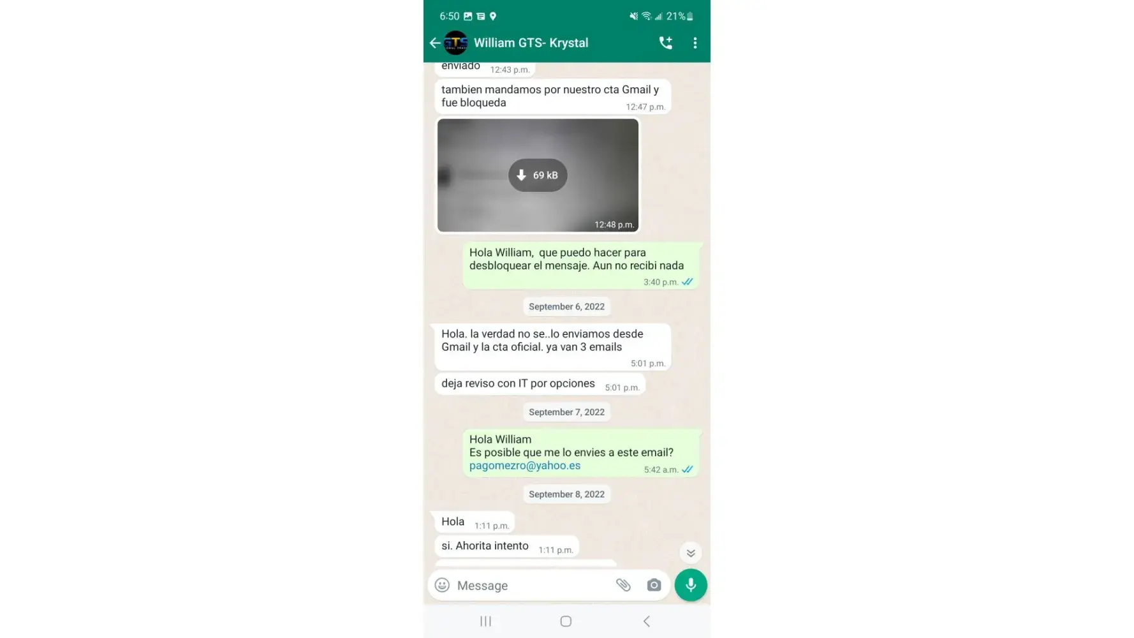Open the pagomezro@yahoo.es email link
The width and height of the screenshot is (1134, 638).
tap(525, 466)
